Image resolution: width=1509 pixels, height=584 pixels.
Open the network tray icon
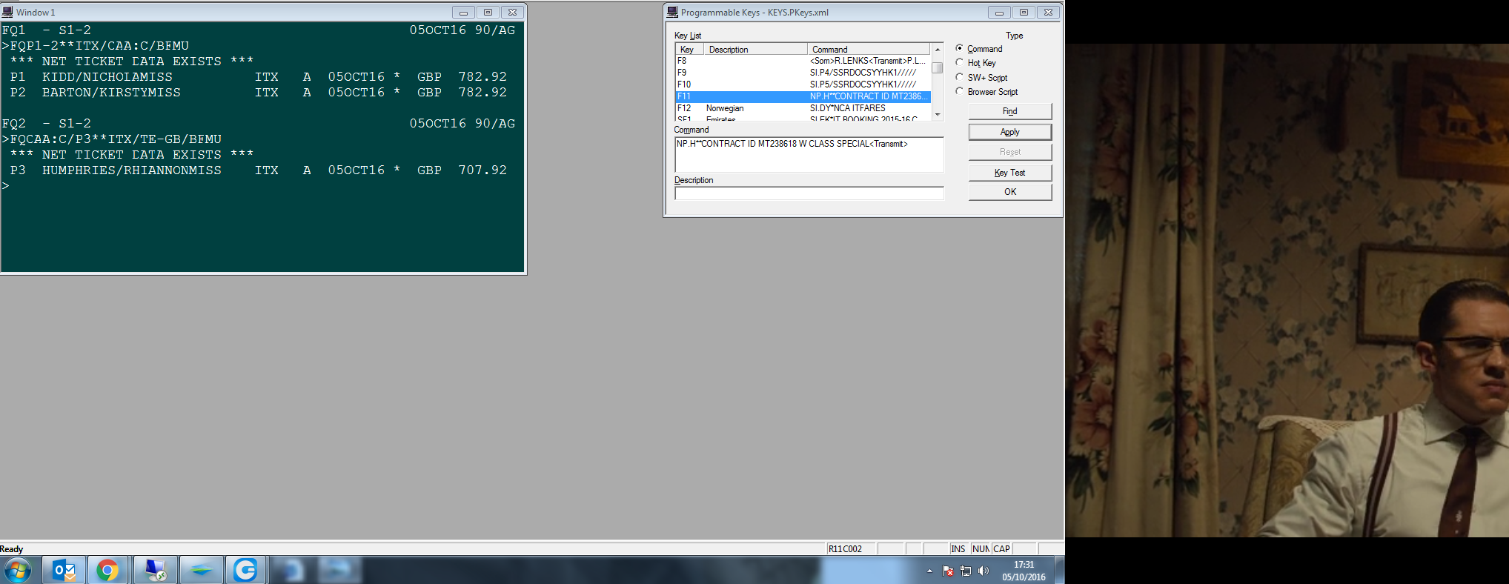(966, 571)
